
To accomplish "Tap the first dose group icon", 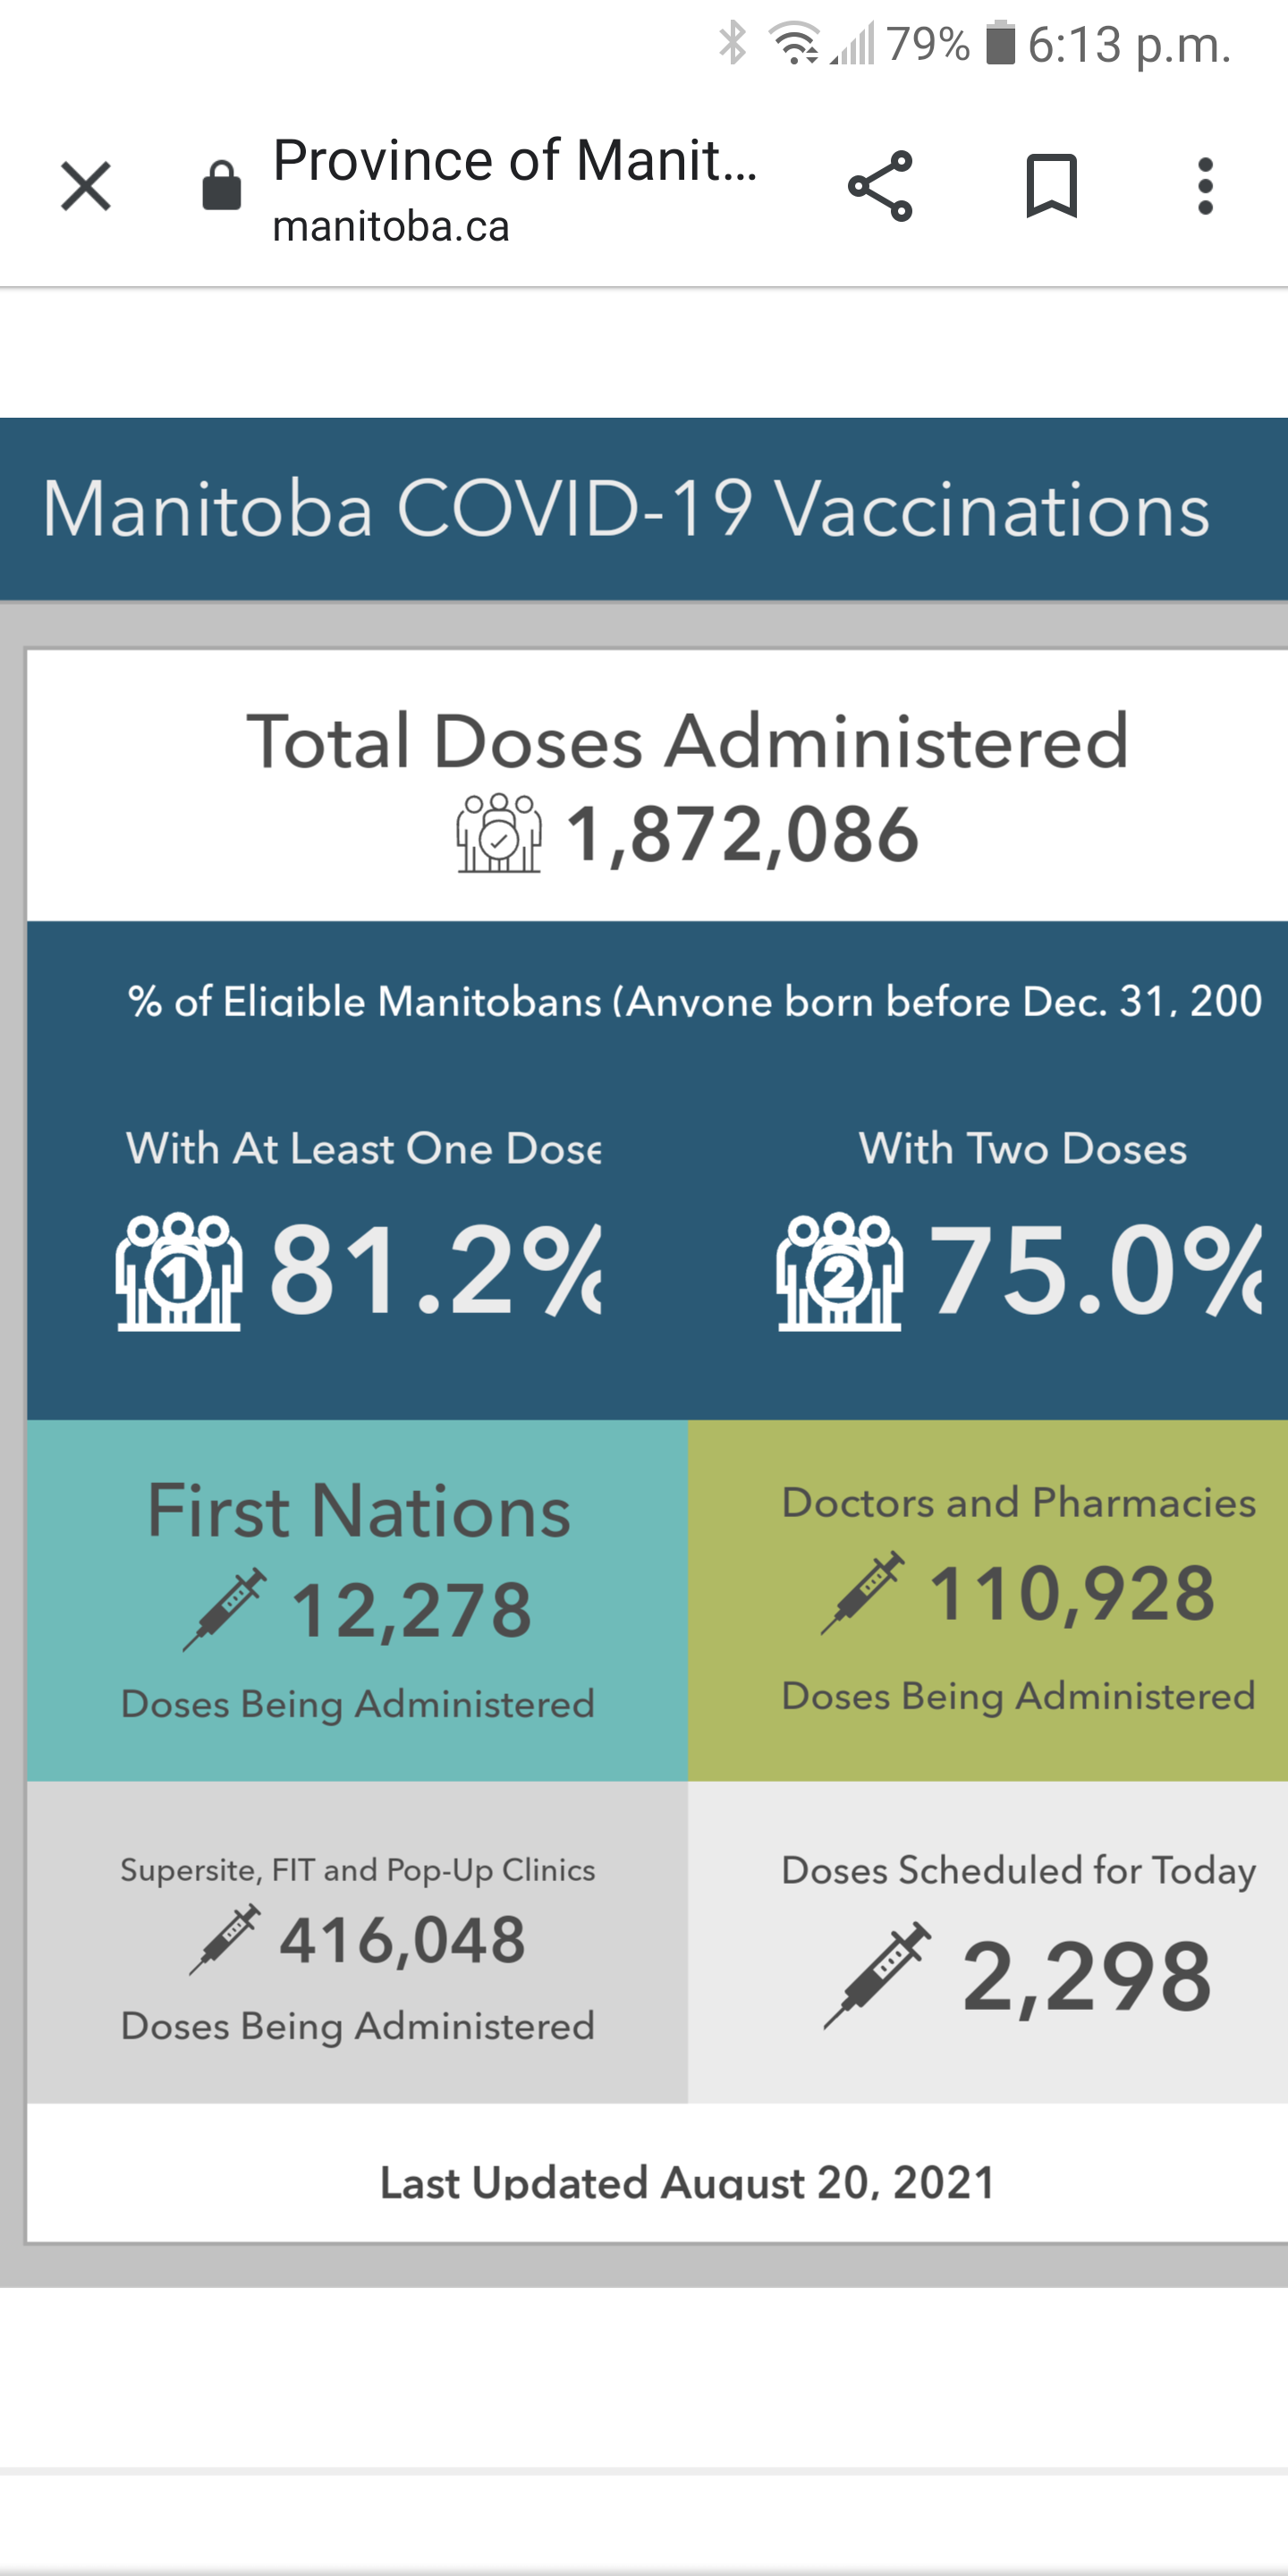I will pos(179,1272).
